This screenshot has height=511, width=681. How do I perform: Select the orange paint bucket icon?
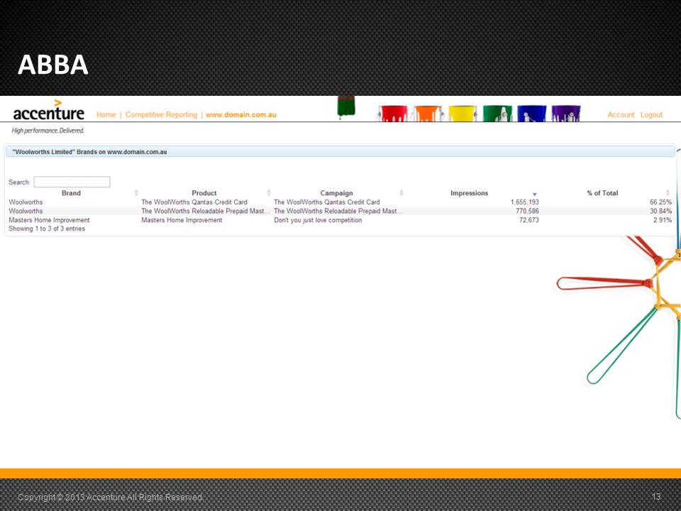(x=428, y=114)
